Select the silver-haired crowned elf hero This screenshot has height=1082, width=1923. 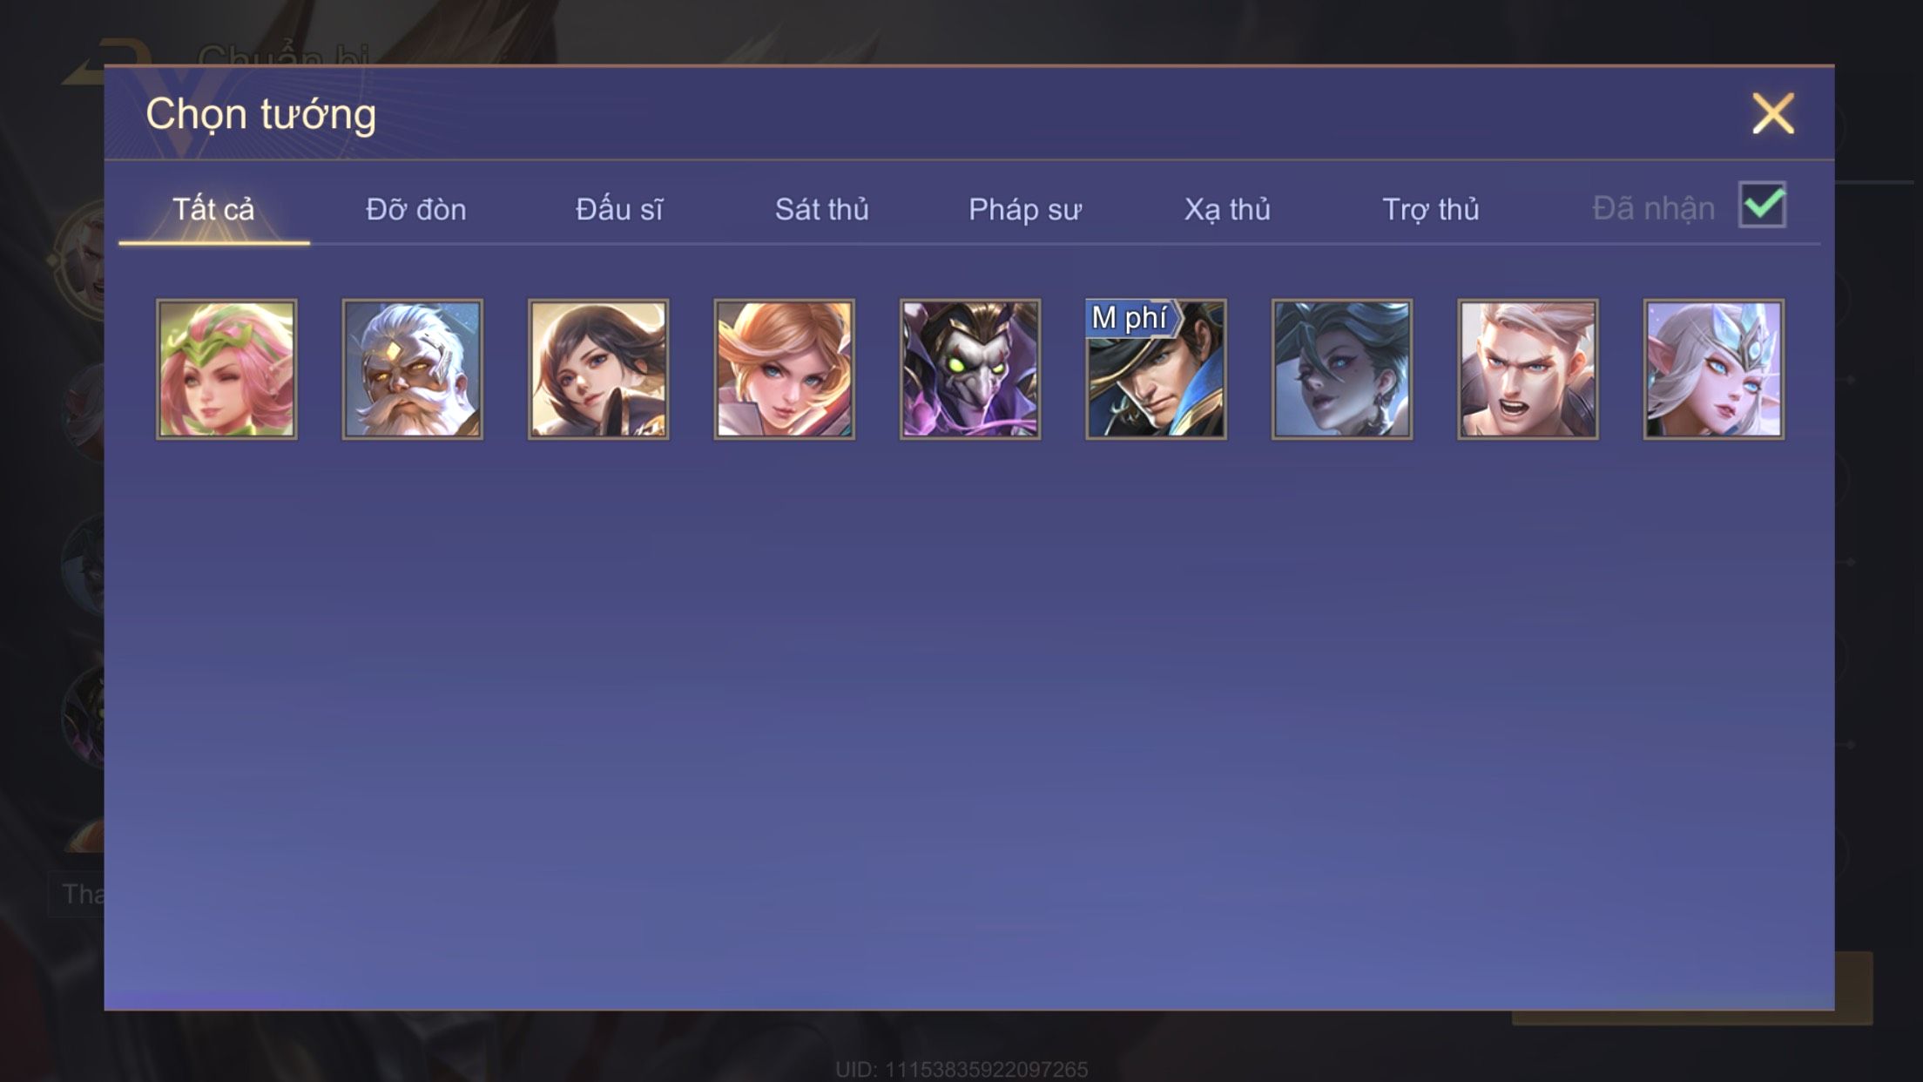1714,369
